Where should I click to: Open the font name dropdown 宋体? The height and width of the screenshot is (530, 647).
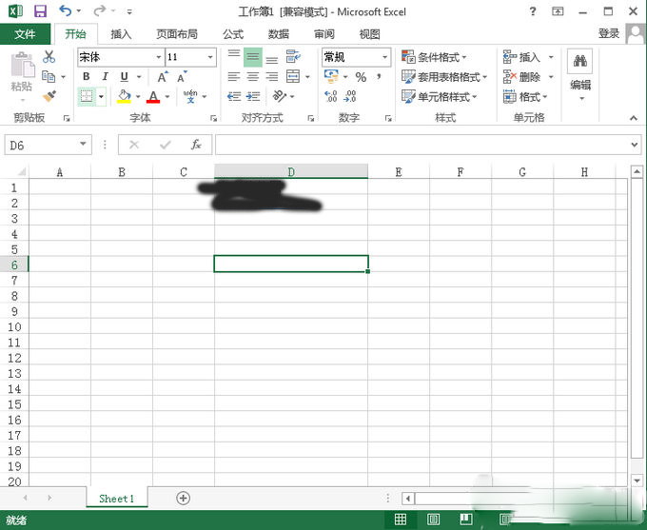(x=159, y=57)
